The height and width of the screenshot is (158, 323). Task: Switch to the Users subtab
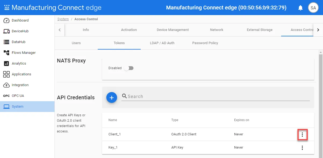[x=76, y=43]
